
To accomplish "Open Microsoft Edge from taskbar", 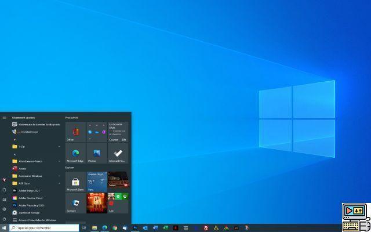I will [x=105, y=228].
